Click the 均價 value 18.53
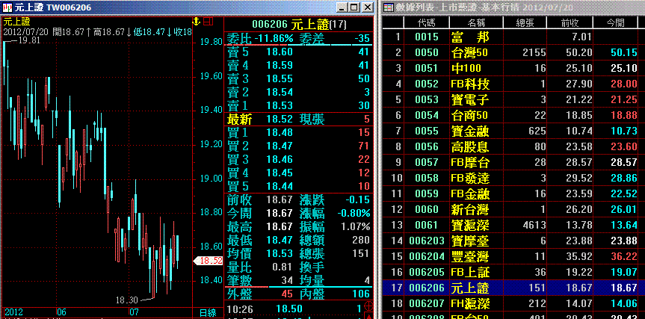The height and width of the screenshot is (319, 645). 280,253
